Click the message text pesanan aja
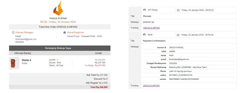The height and width of the screenshot is (93, 249). (x=148, y=22)
